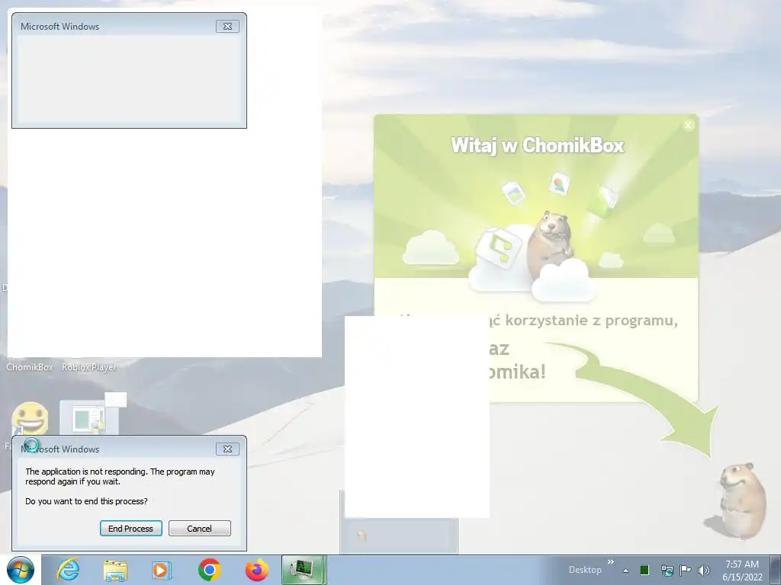This screenshot has width=781, height=585.
Task: Open the Windows Start menu
Action: click(21, 570)
